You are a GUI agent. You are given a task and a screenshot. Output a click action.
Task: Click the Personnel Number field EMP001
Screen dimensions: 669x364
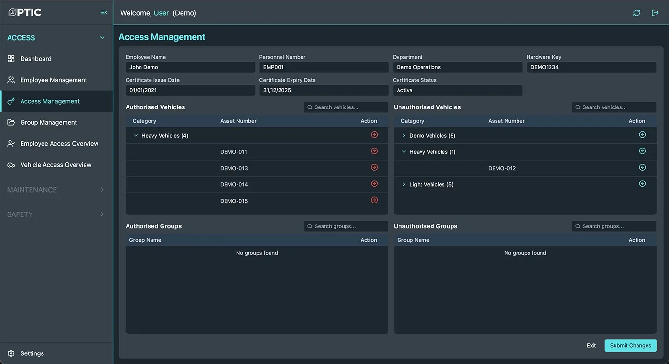pos(324,67)
